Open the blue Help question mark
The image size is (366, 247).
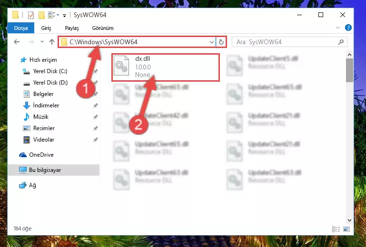[x=348, y=28]
